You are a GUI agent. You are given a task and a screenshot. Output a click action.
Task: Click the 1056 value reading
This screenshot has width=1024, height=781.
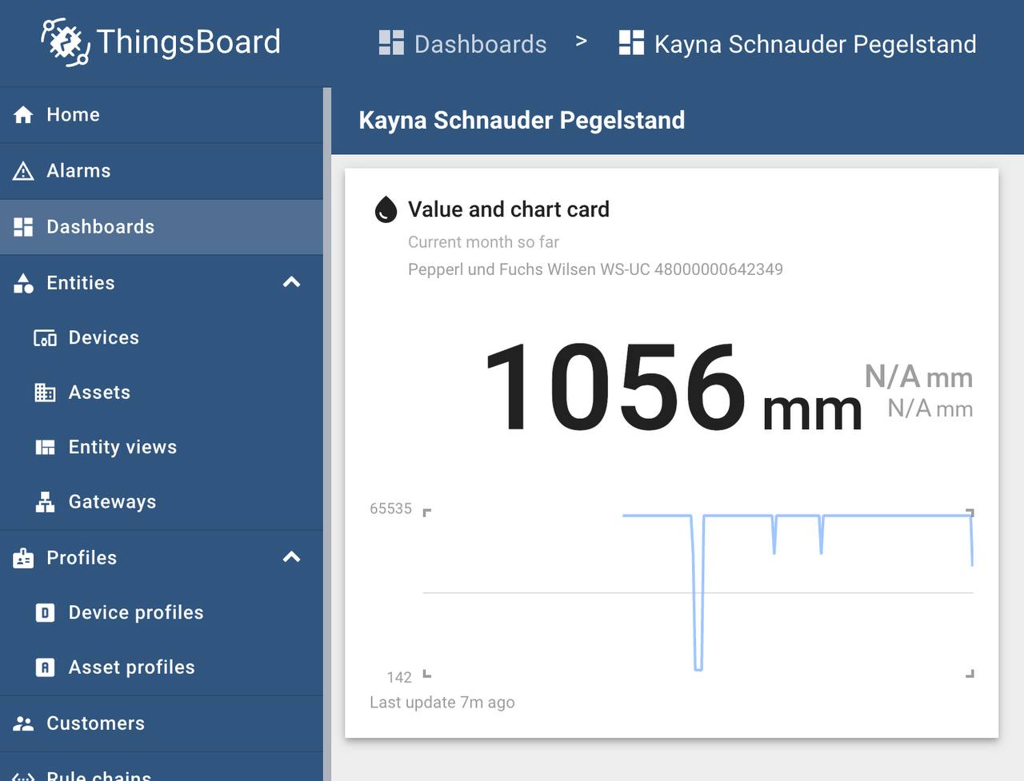614,387
